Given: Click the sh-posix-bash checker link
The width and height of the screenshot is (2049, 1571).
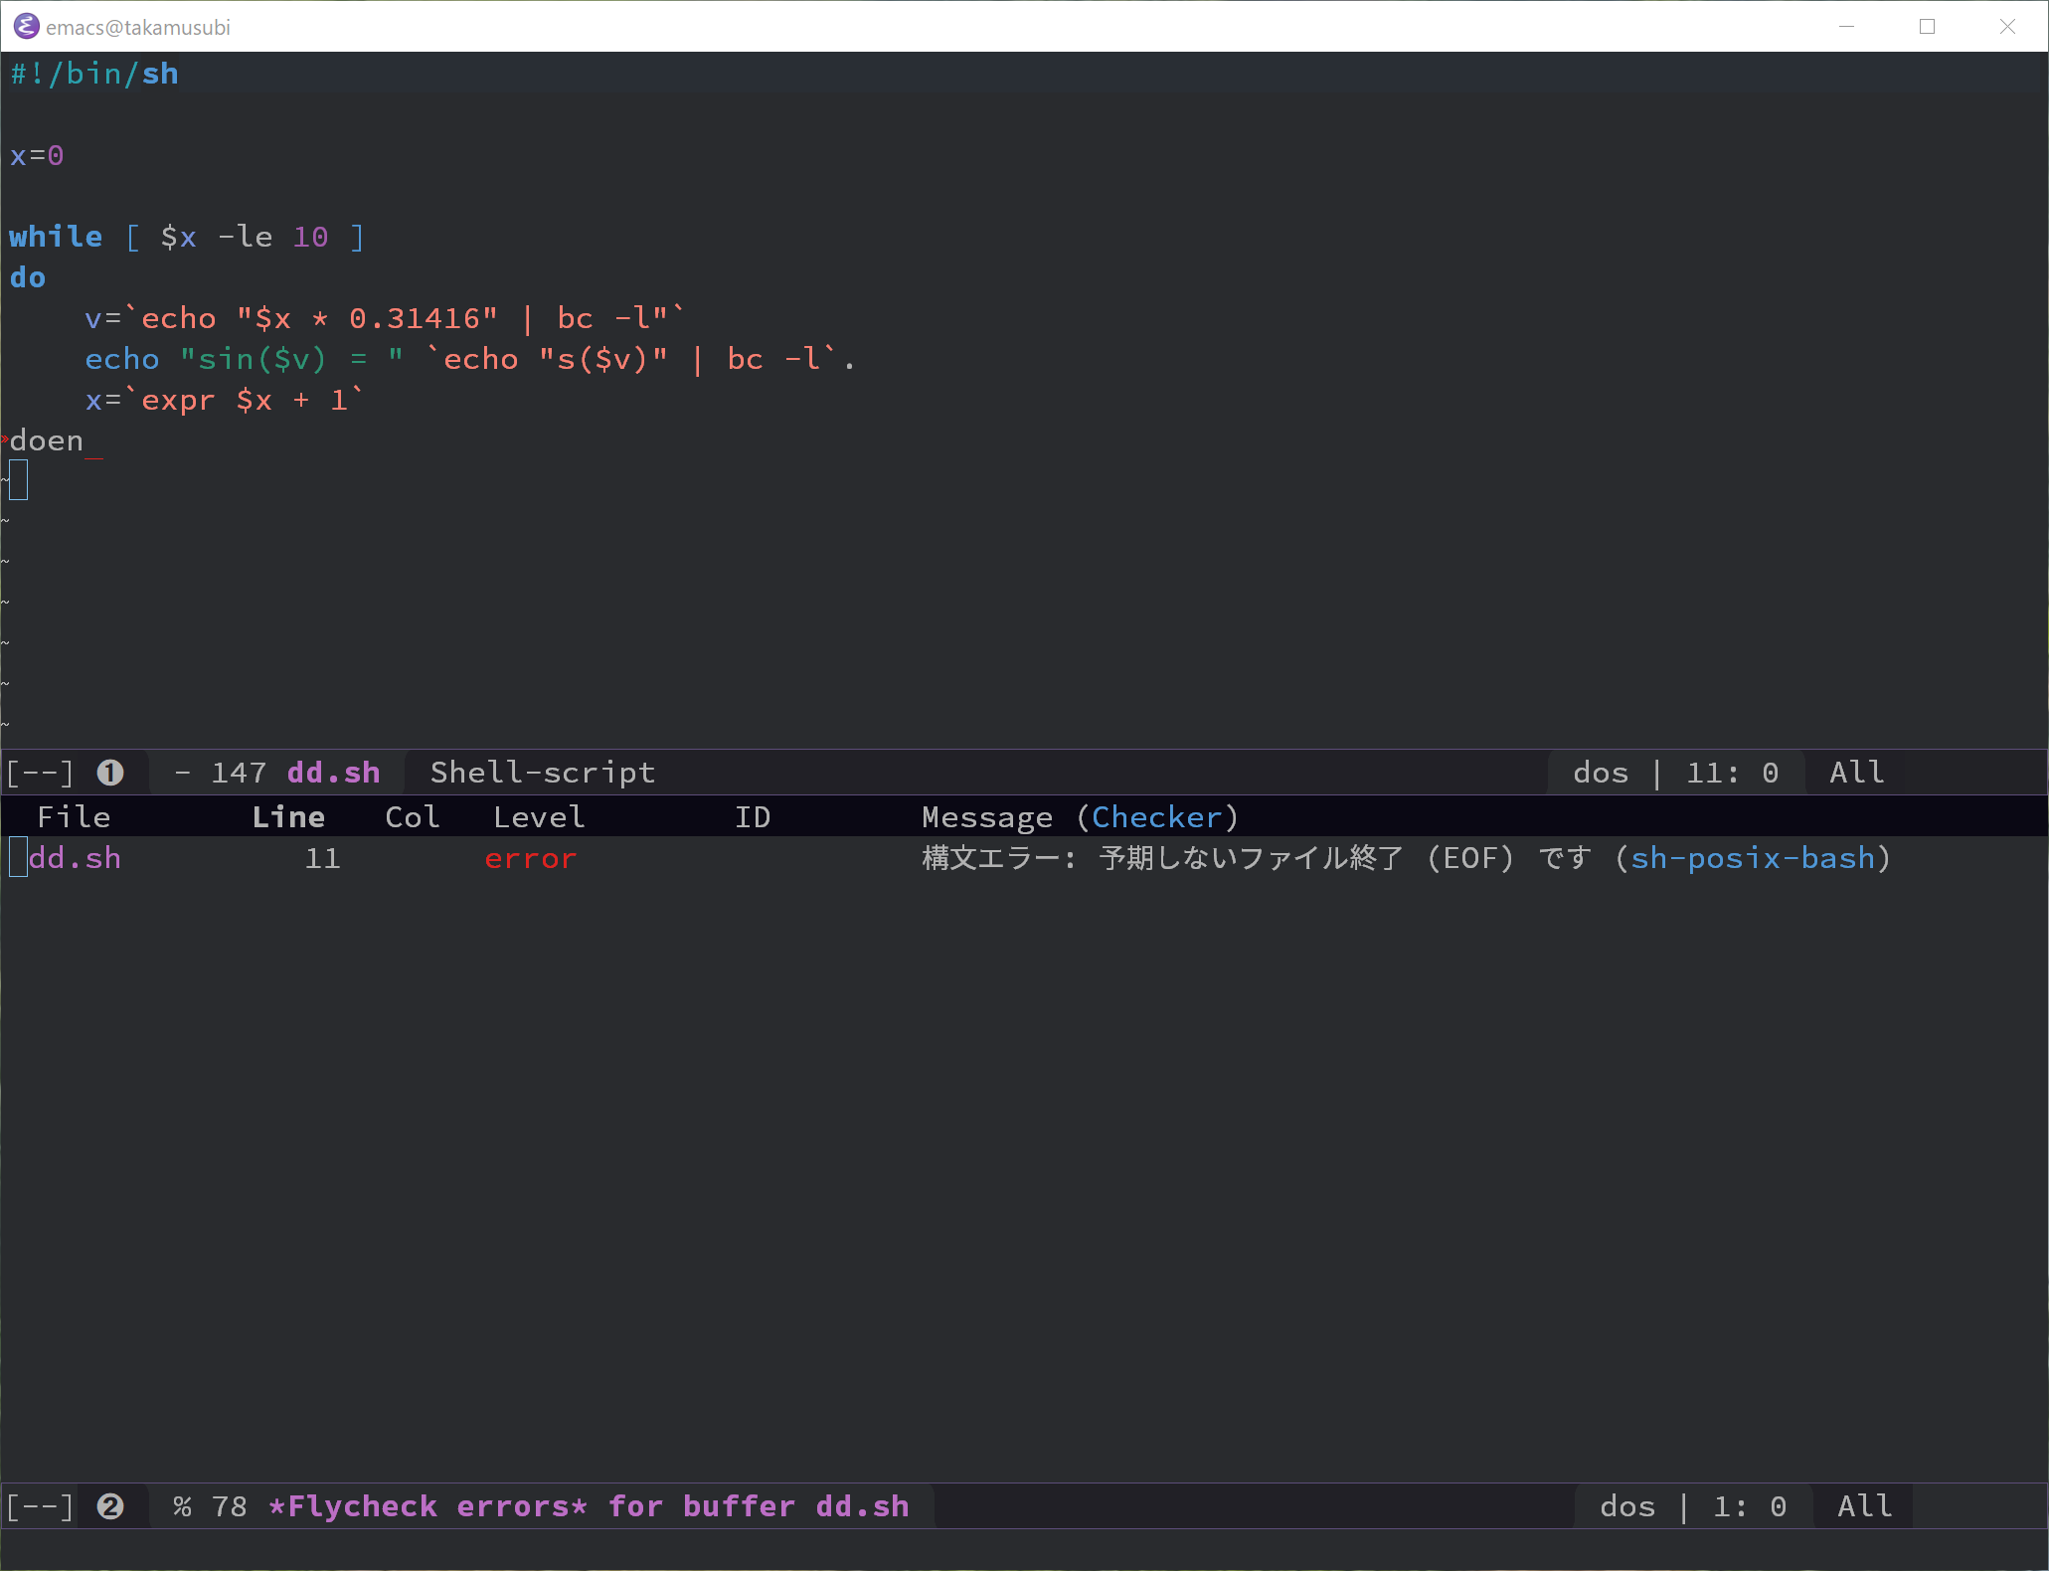Looking at the screenshot, I should (1752, 858).
